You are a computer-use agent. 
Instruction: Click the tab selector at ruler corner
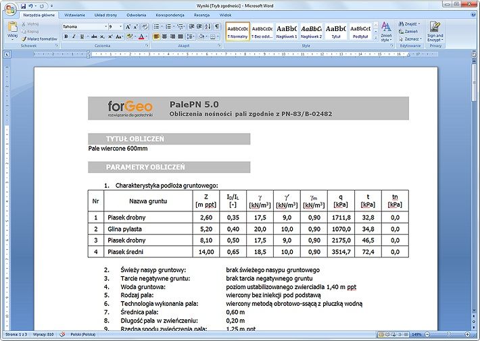(7, 55)
